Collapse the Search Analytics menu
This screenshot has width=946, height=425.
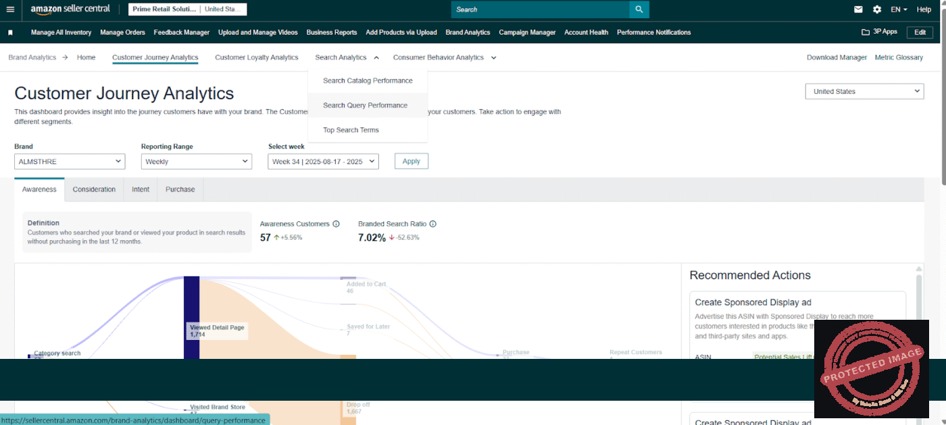[x=347, y=57]
